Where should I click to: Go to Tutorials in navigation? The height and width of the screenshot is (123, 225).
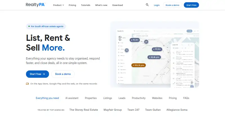[85, 5]
